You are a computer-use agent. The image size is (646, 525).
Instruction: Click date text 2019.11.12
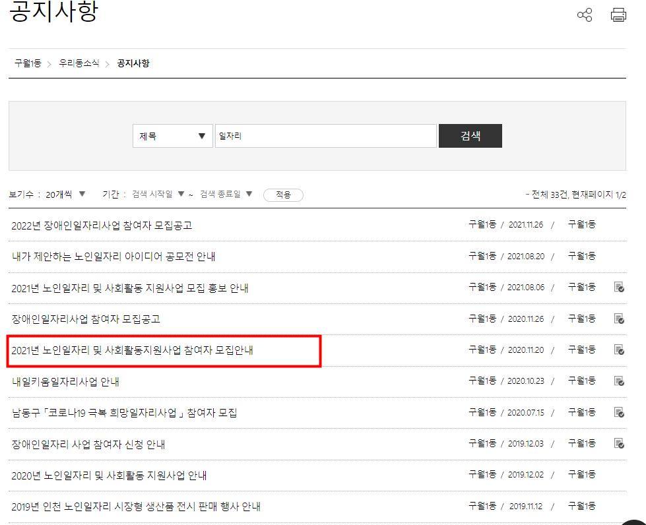pos(526,506)
